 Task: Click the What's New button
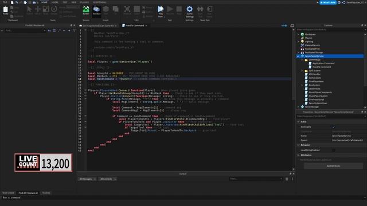[x=328, y=2]
